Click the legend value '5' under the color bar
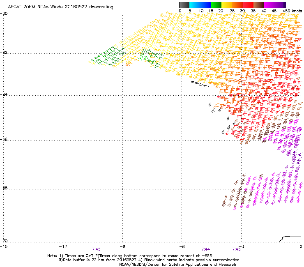This screenshot has width=304, height=267. [190, 11]
